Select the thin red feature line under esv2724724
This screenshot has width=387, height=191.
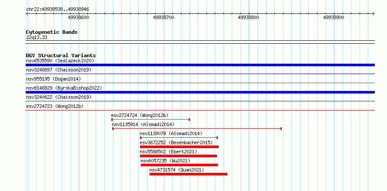(150, 120)
